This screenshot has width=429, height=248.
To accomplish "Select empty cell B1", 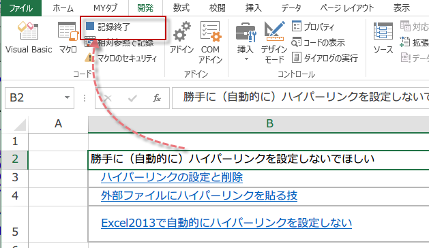I will pos(258,142).
